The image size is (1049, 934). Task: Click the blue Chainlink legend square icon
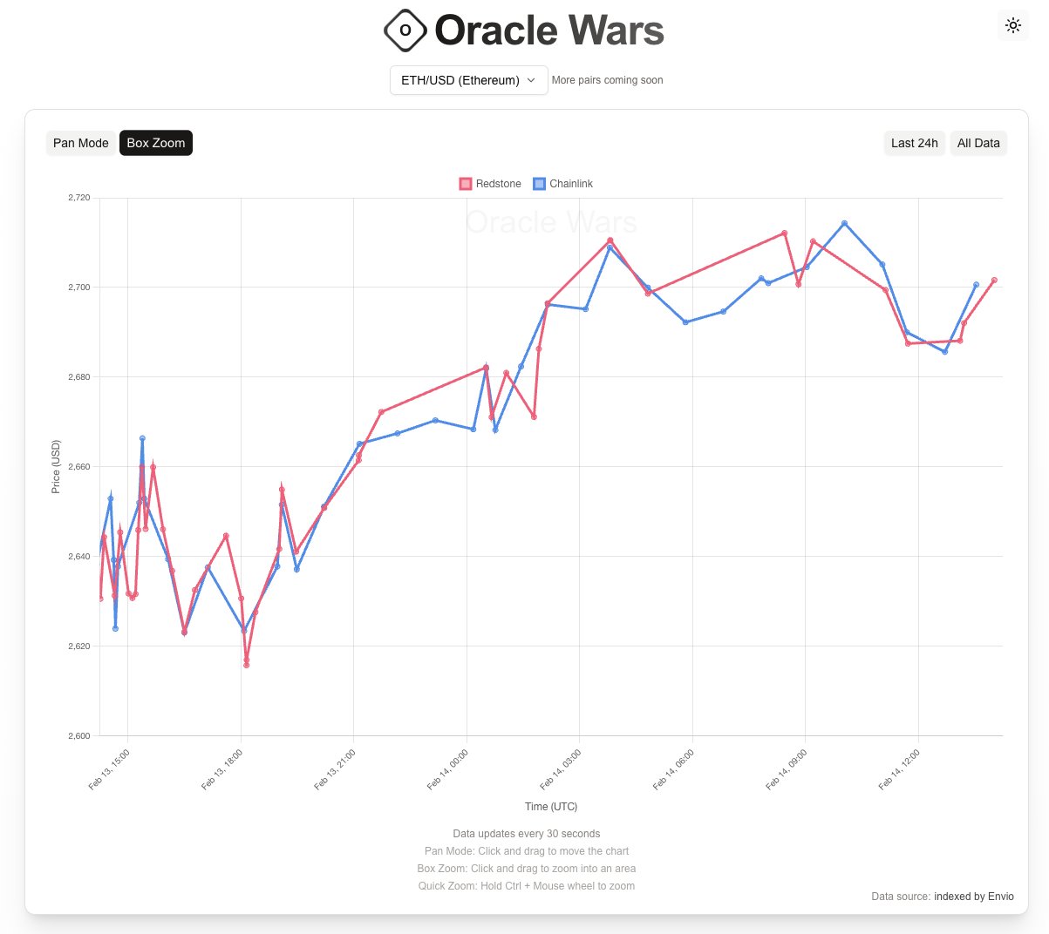pos(541,183)
